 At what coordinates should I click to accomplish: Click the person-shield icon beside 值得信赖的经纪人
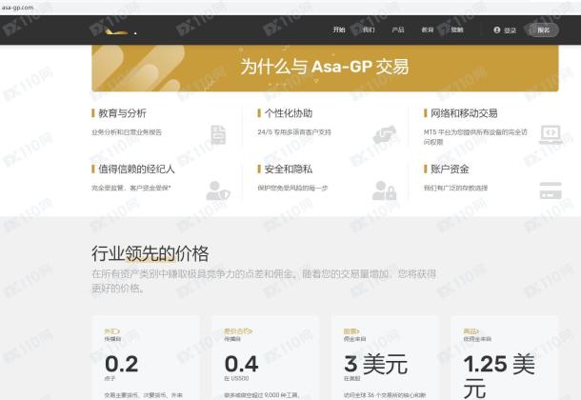[x=218, y=190]
